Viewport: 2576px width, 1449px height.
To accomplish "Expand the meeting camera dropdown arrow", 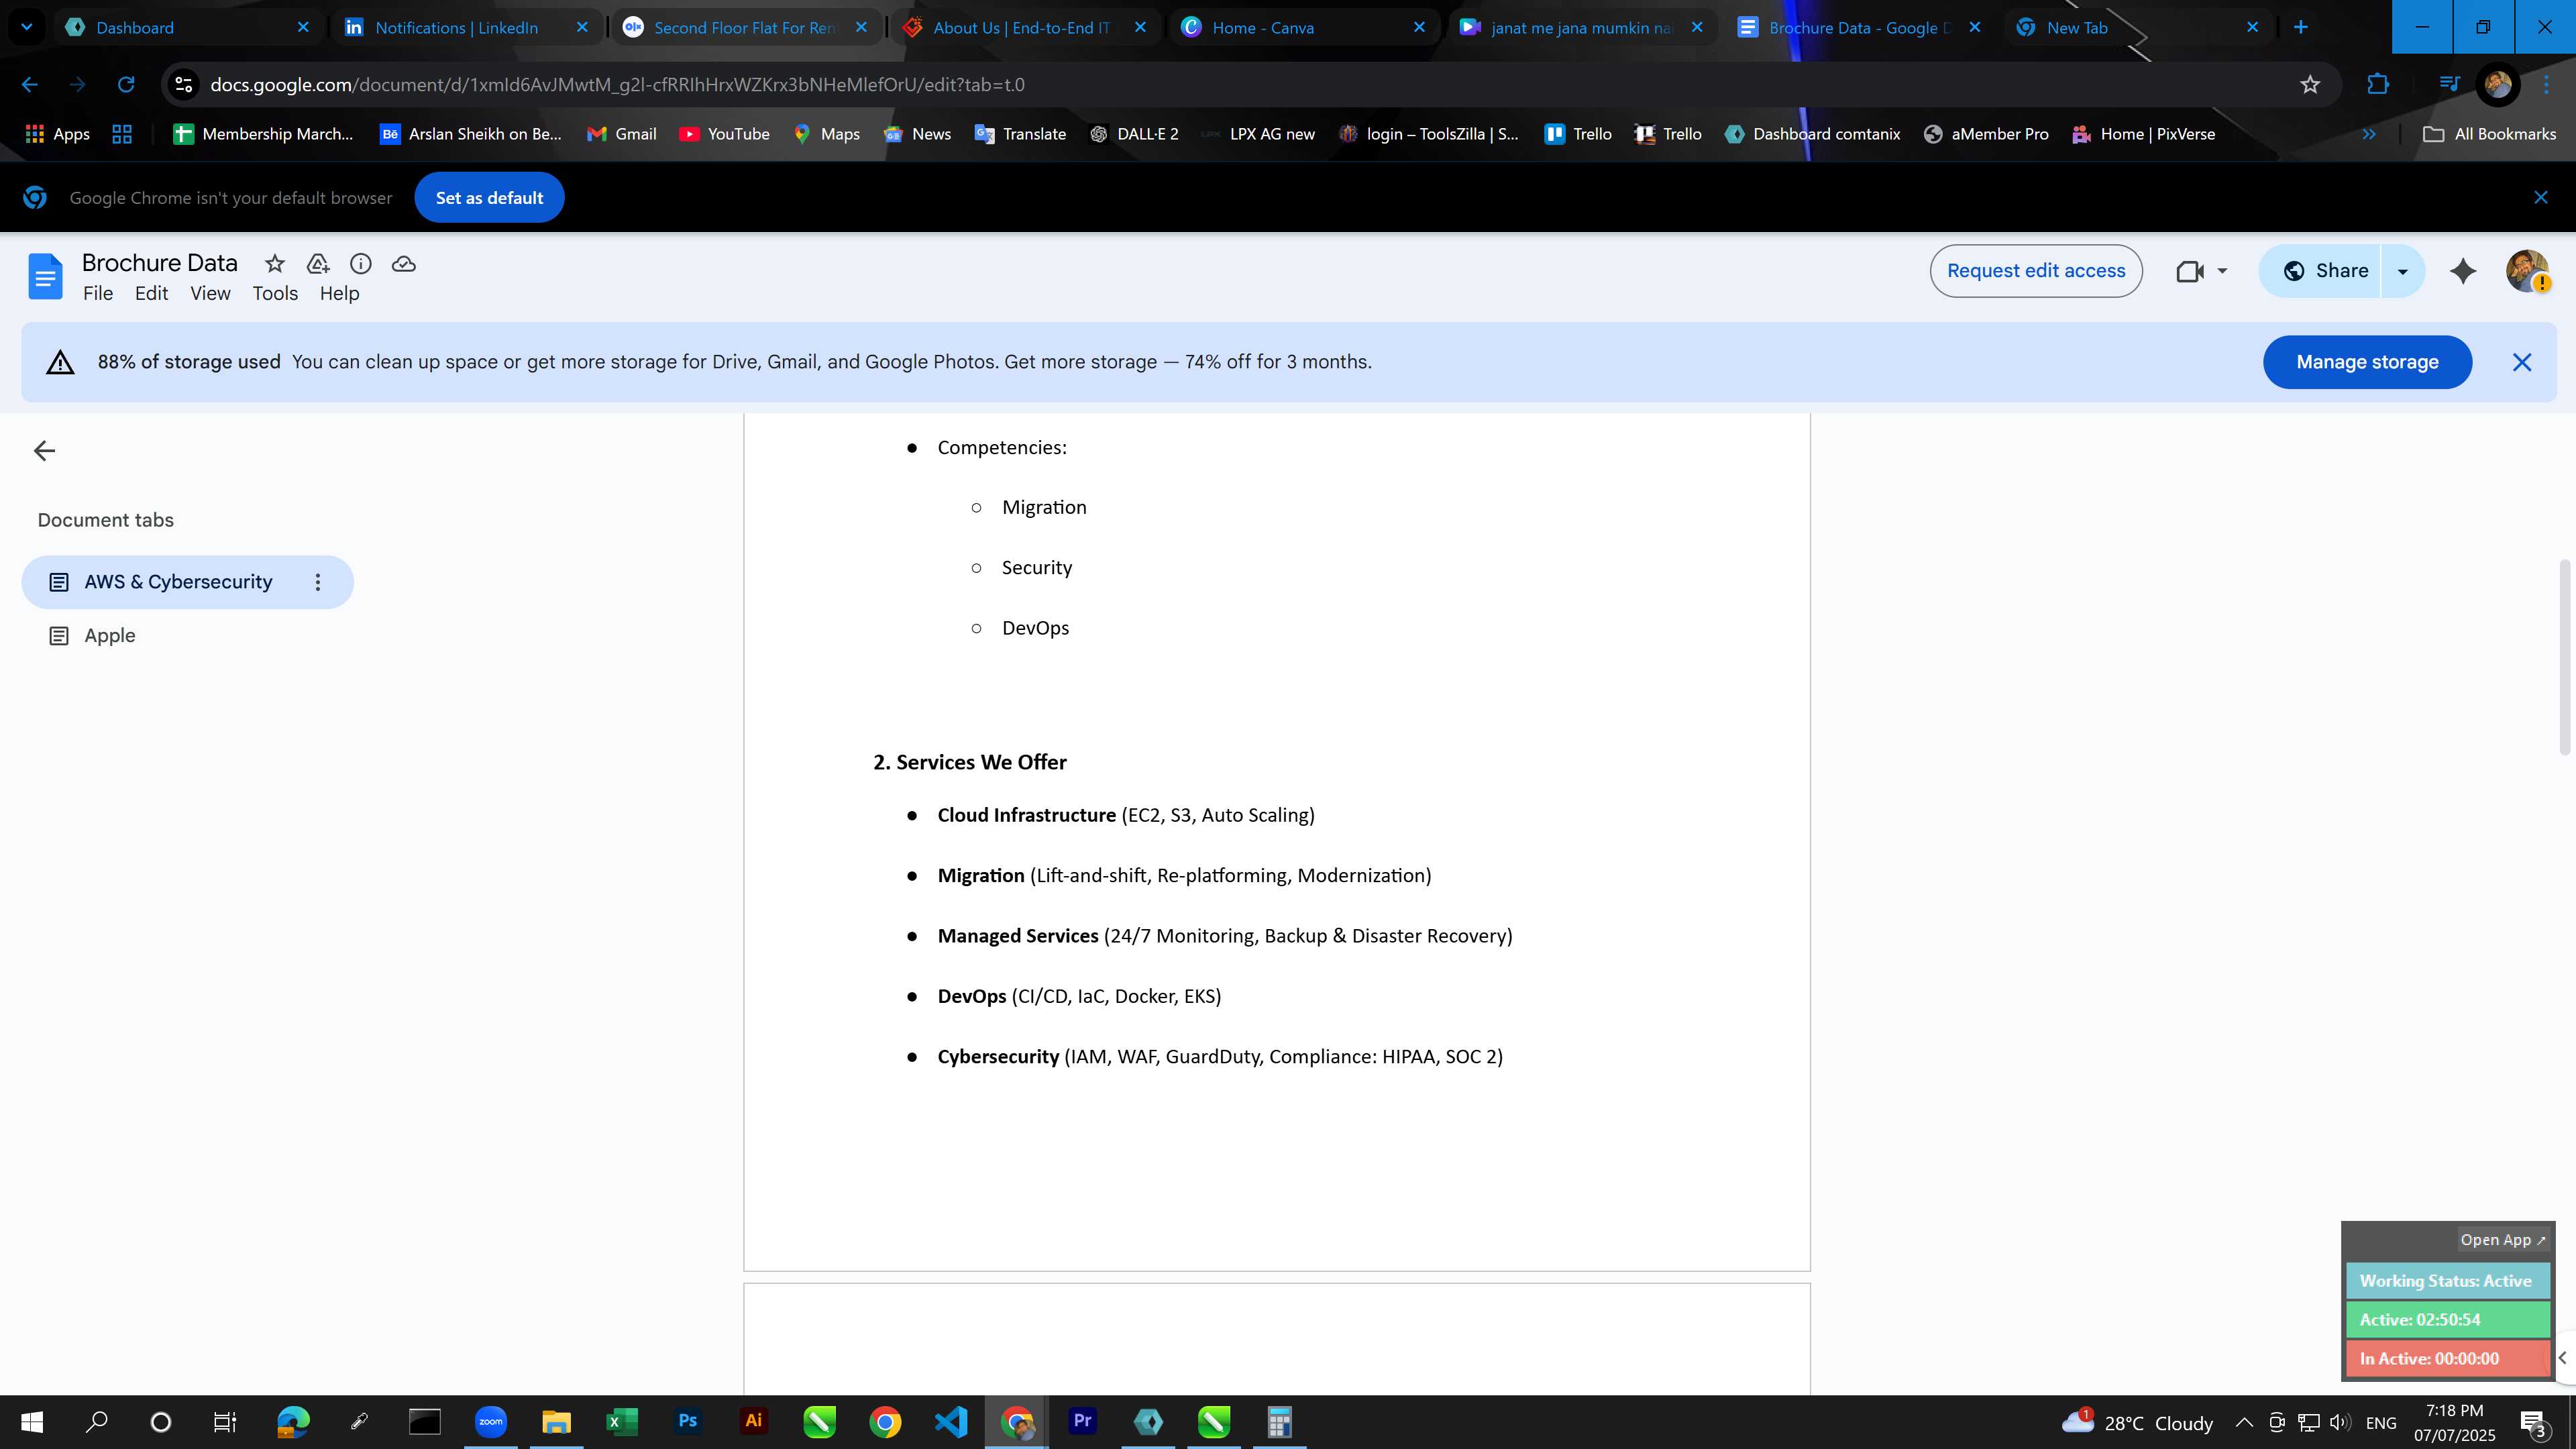I will pos(2222,271).
